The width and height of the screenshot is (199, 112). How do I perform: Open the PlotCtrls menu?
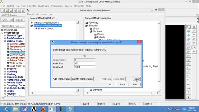32,6
